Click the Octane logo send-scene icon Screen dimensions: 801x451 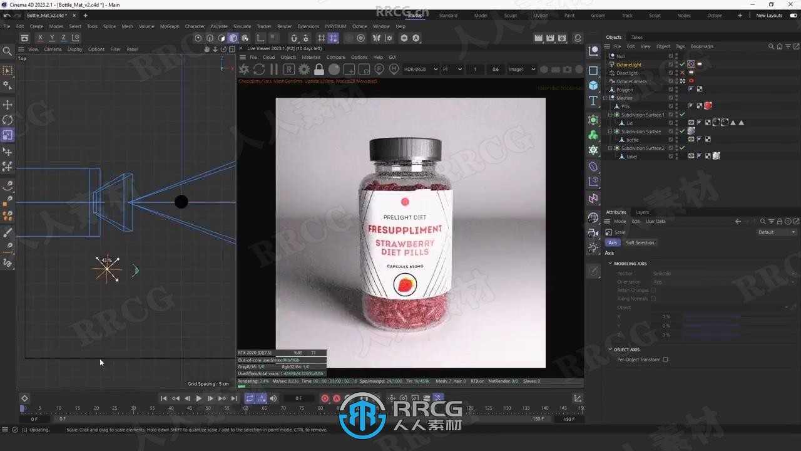click(x=244, y=70)
